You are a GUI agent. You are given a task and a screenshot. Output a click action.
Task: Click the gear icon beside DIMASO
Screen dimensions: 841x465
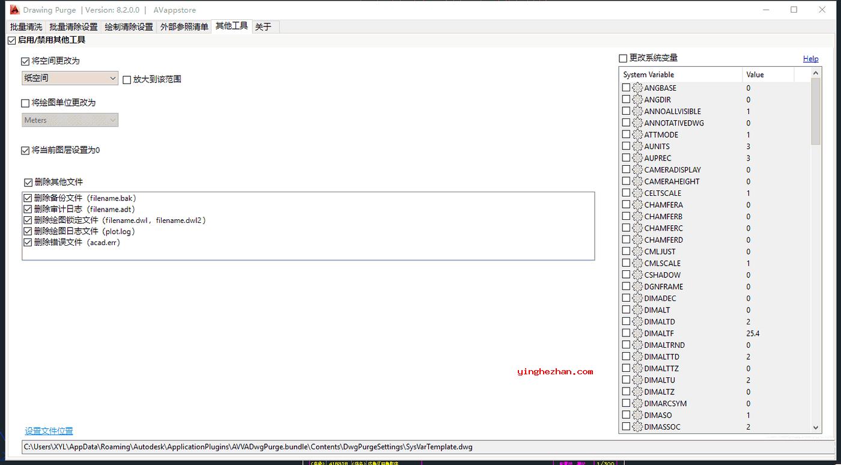pyautogui.click(x=637, y=415)
